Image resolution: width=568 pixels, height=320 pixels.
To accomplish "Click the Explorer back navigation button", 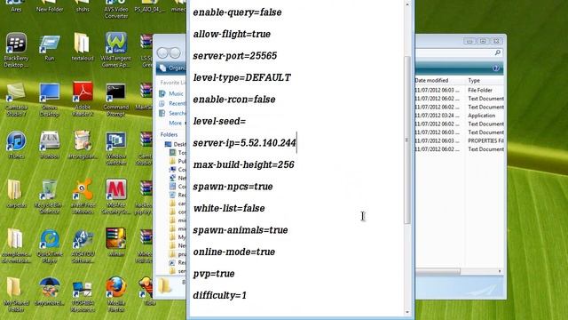I will click(x=162, y=53).
